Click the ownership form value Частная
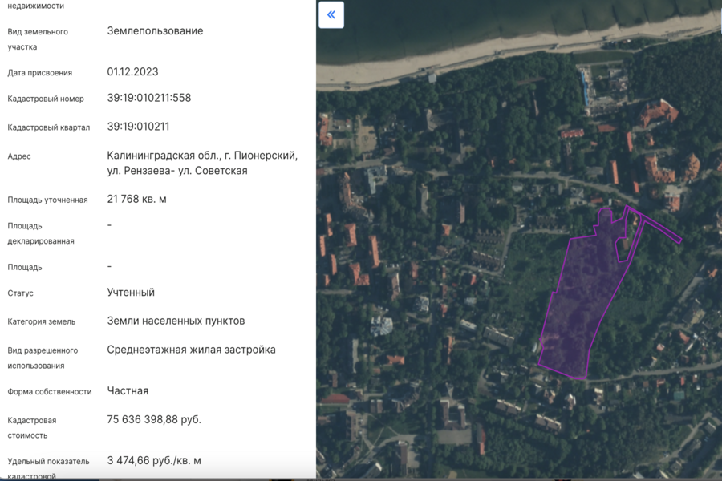722x481 pixels. pos(128,391)
